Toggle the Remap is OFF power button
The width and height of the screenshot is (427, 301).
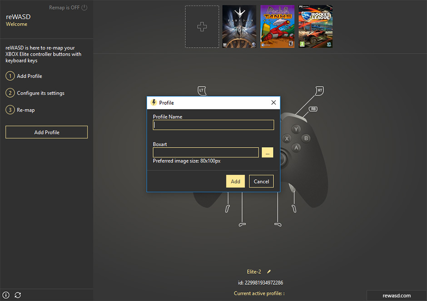click(x=84, y=8)
